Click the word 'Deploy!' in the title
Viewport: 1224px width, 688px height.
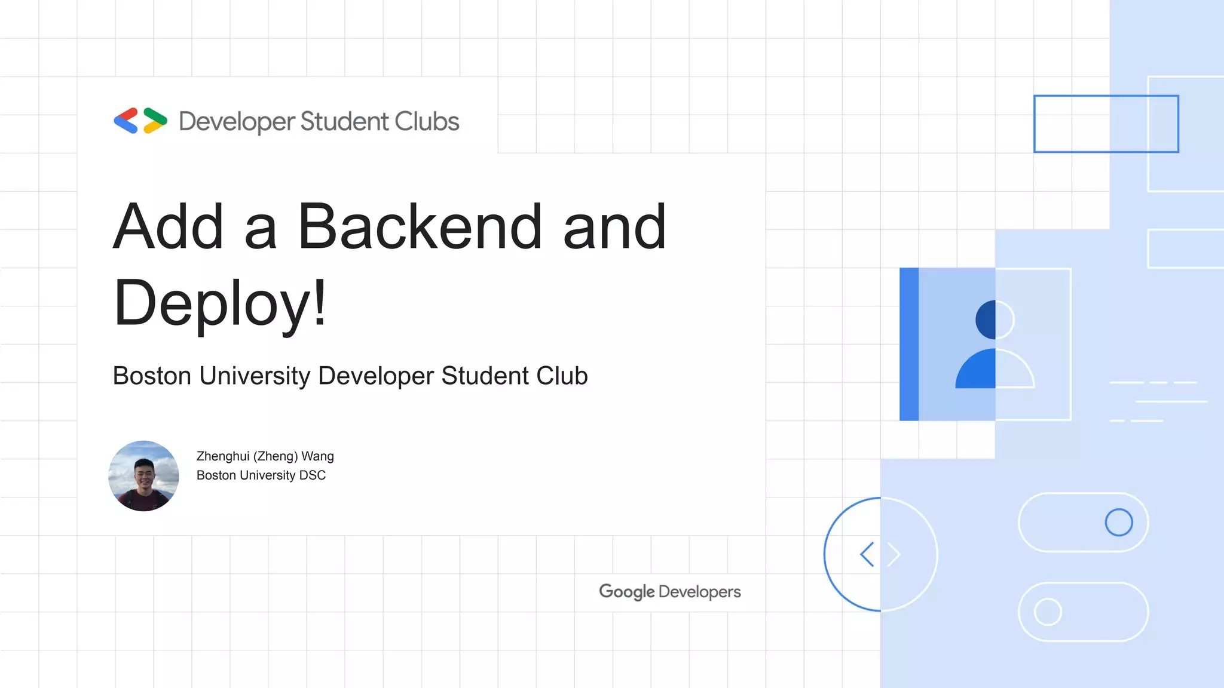click(x=220, y=303)
